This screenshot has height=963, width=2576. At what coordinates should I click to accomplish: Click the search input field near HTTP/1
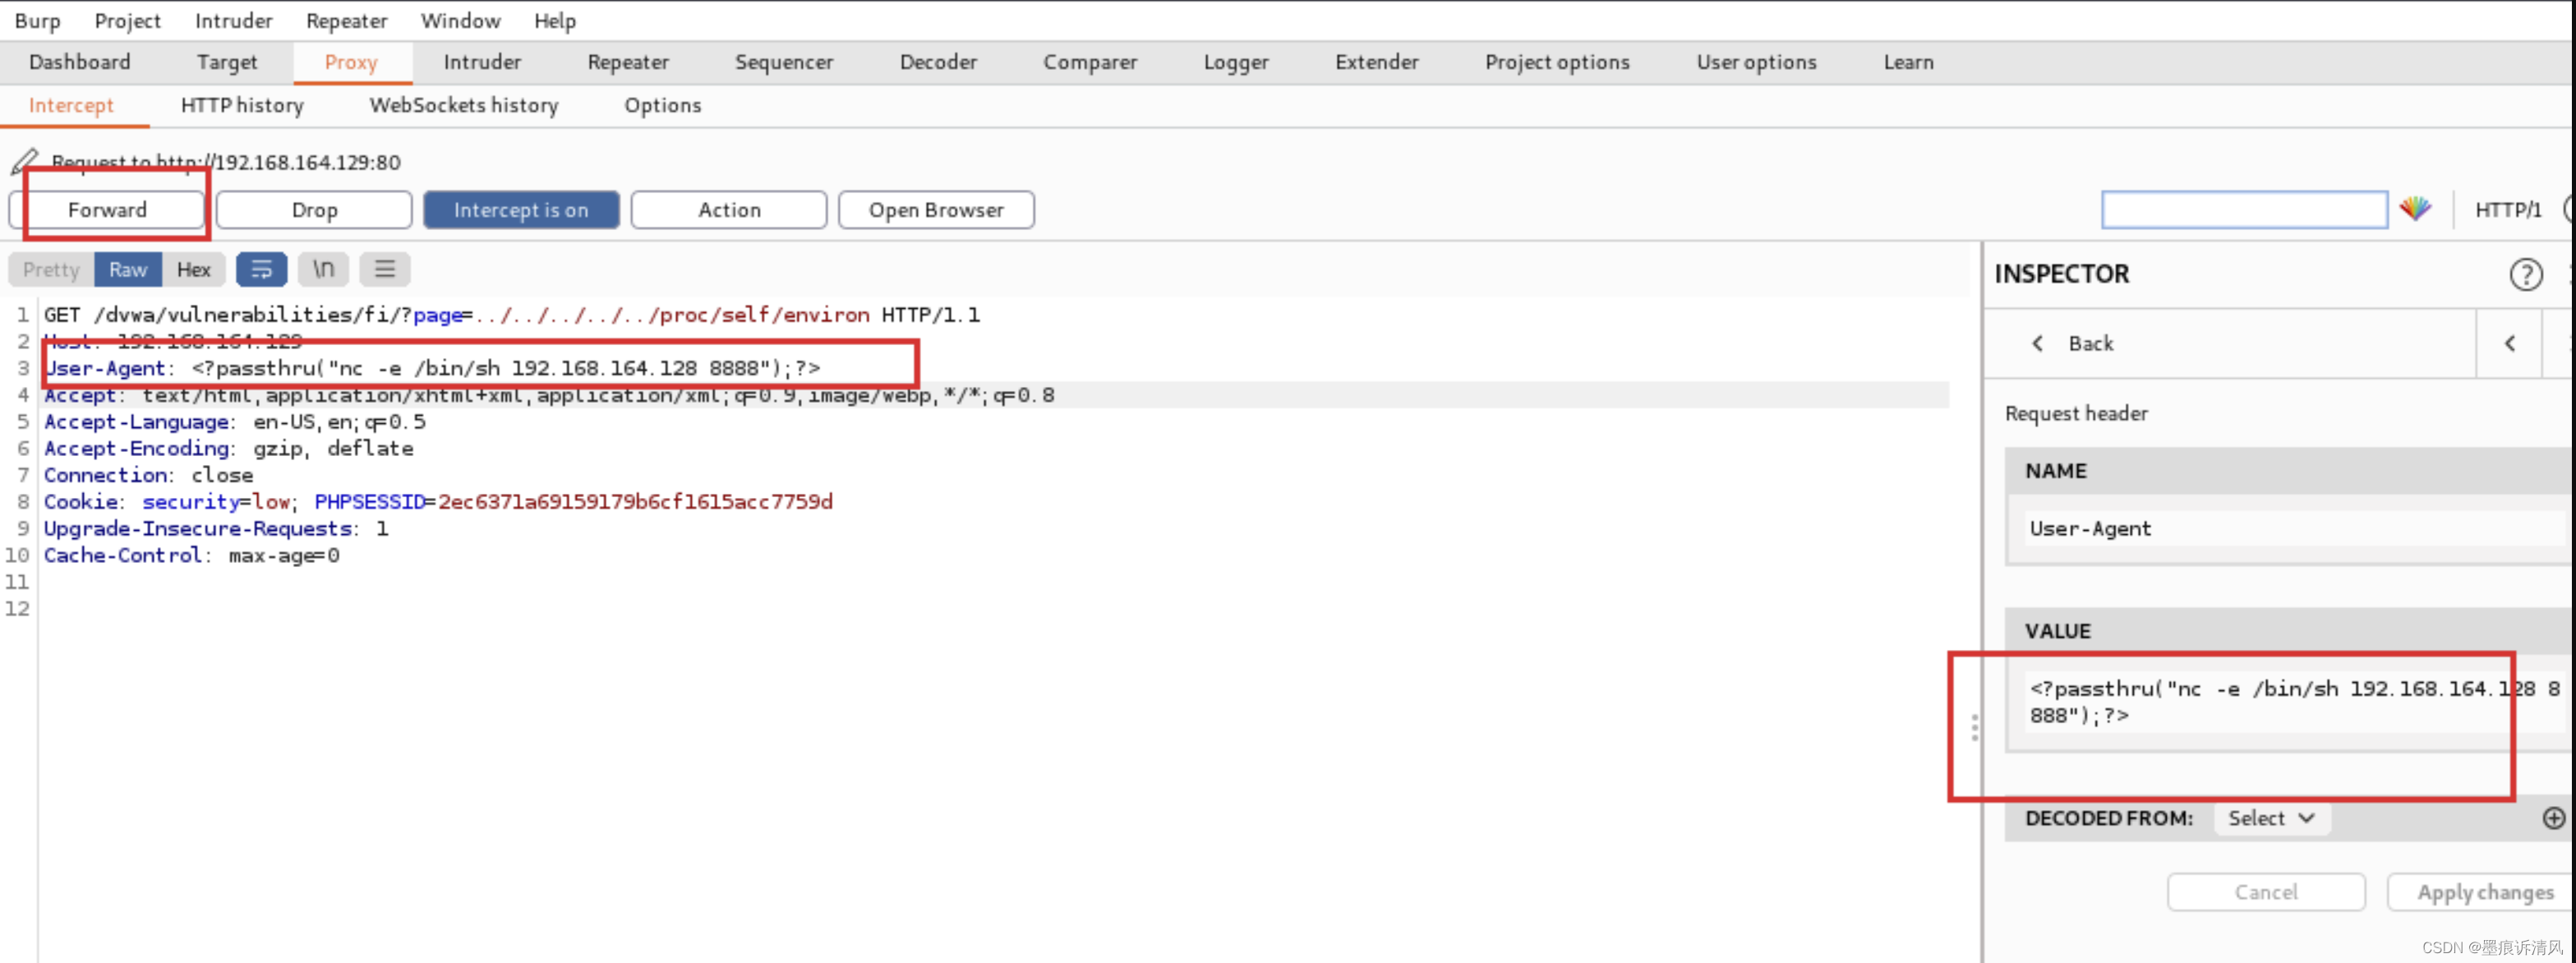point(2243,210)
